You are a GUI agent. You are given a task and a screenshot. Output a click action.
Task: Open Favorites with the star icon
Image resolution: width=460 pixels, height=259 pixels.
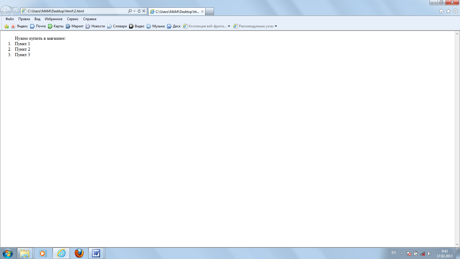(x=448, y=11)
